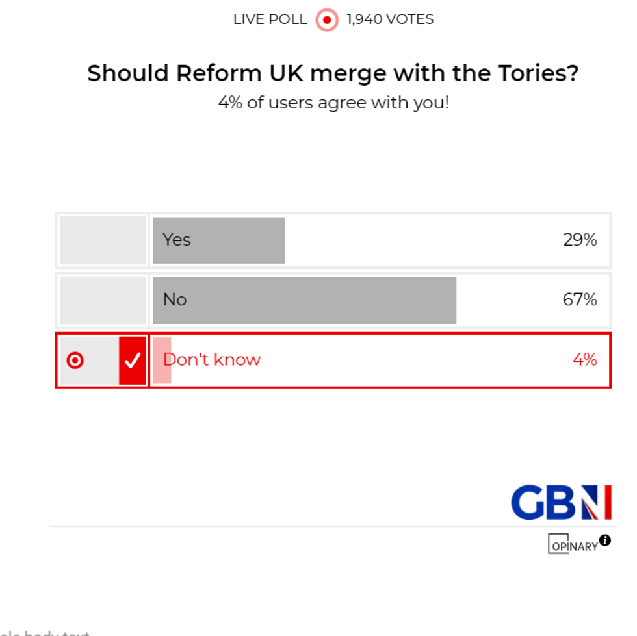Click the gray selector box on Yes row
Image resolution: width=637 pixels, height=636 pixels.
[101, 240]
